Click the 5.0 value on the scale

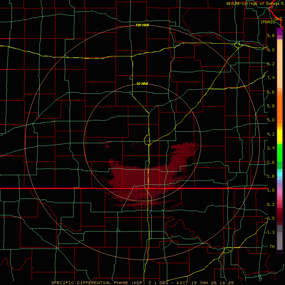[271, 120]
